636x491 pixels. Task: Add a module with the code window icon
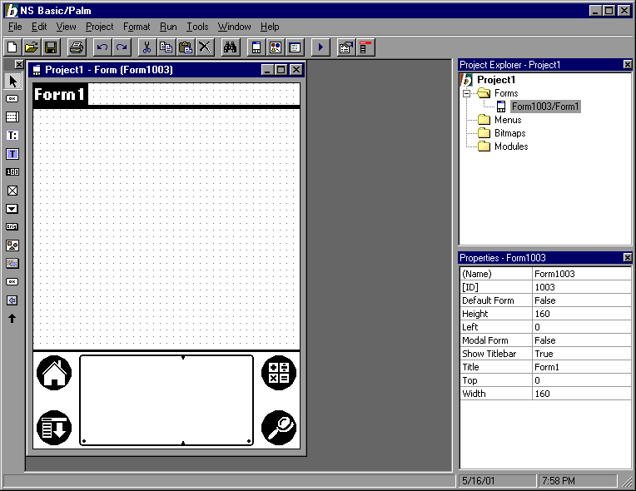295,47
